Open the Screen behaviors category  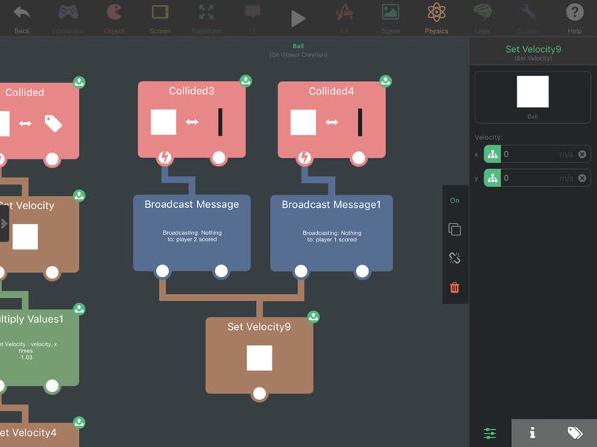160,18
